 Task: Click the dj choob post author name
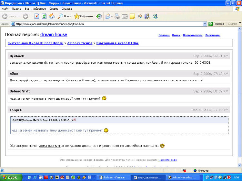coord(17,56)
